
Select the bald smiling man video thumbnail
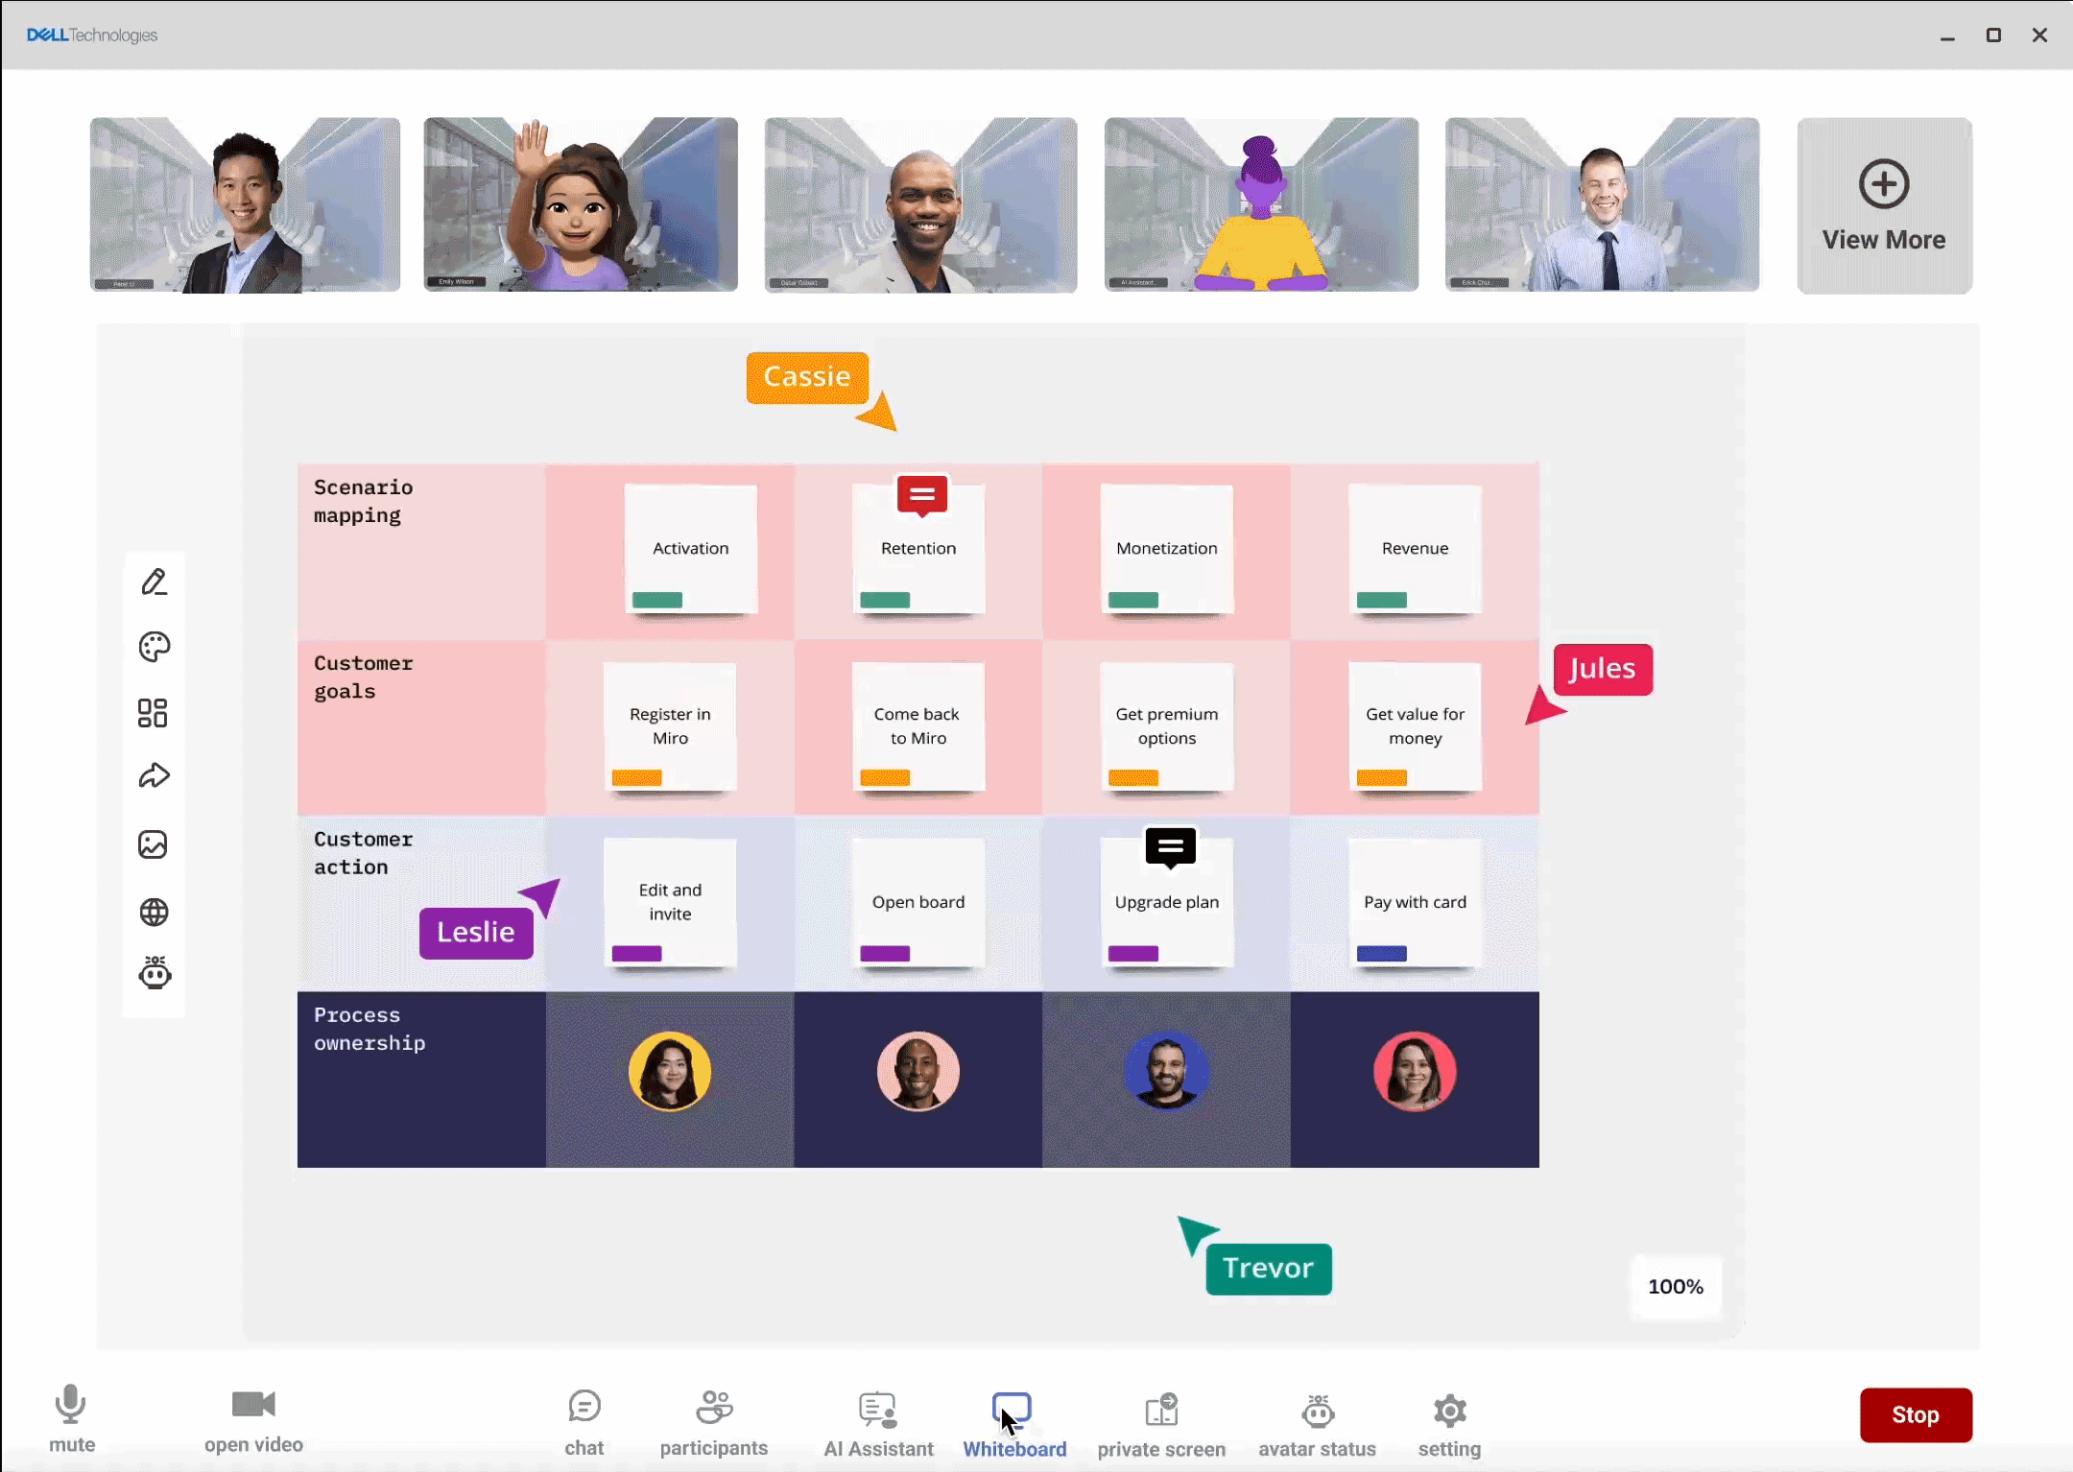pos(920,204)
